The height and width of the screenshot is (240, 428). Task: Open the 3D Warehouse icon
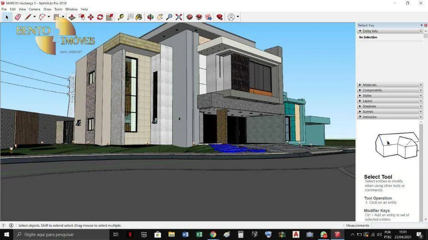point(189,17)
